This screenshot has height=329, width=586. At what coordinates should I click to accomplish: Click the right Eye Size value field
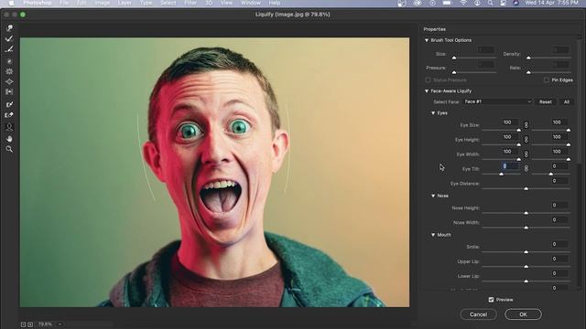(x=559, y=122)
